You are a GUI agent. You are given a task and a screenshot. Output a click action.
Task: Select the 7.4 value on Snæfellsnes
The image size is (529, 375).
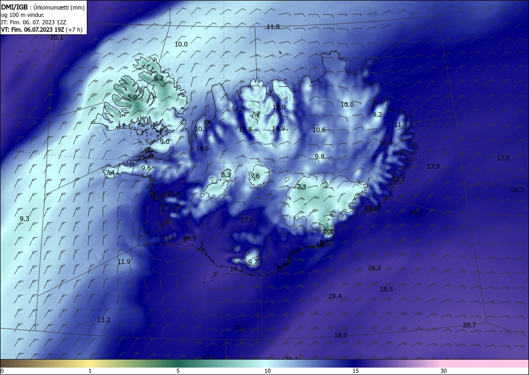click(111, 173)
